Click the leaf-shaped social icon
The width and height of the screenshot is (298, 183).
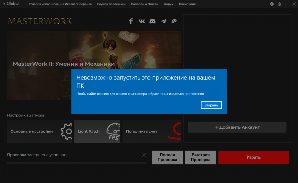coord(174,21)
